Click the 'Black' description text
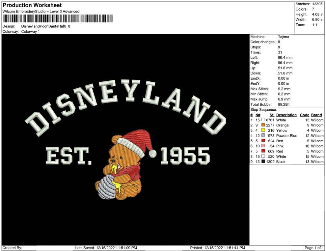The image size is (326, 251). (281, 162)
